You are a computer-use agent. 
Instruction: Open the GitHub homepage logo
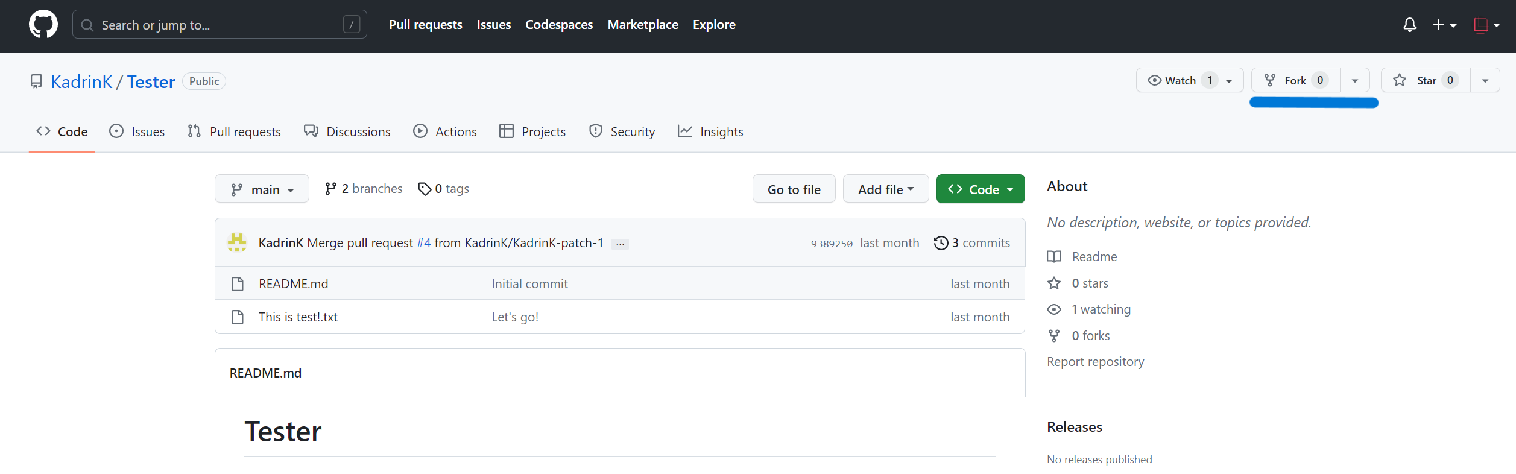pyautogui.click(x=43, y=25)
